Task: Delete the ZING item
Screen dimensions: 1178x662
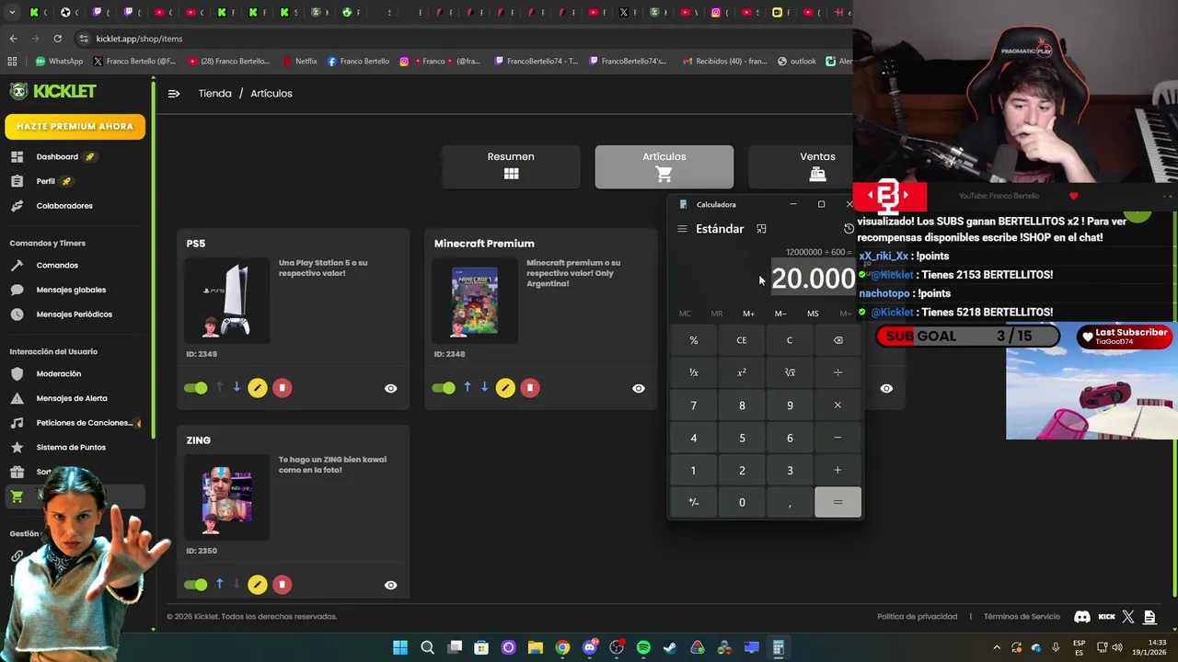Action: click(282, 585)
